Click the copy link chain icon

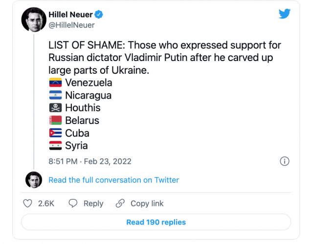(120, 203)
